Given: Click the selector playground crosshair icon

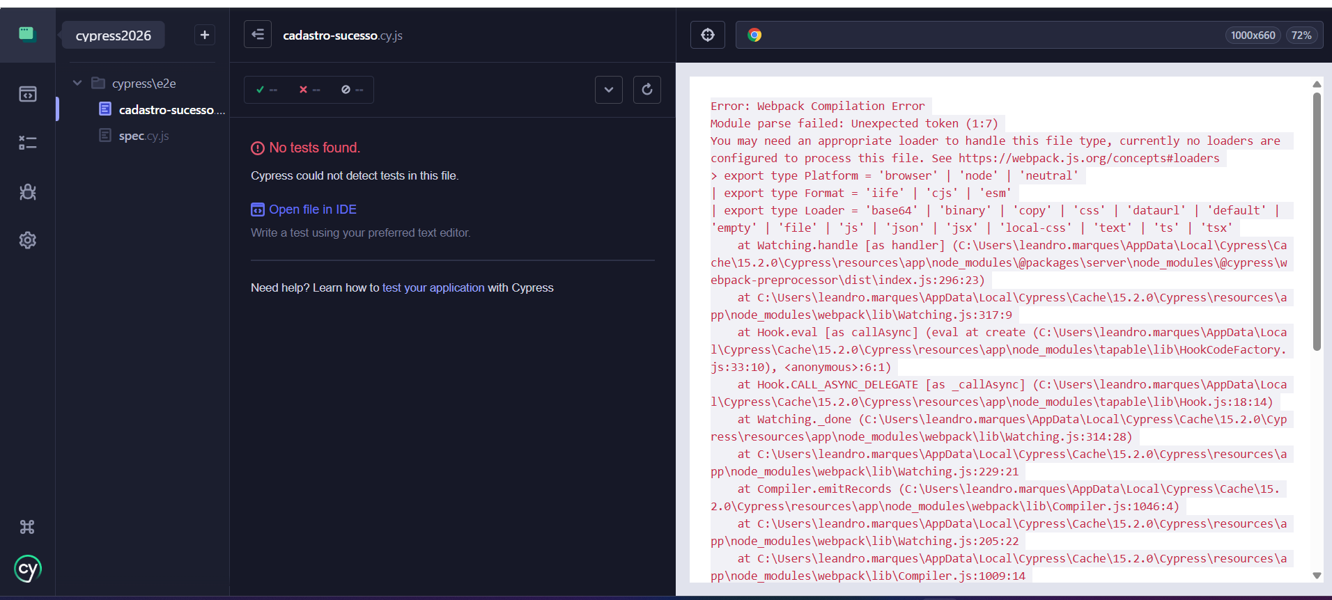Looking at the screenshot, I should pyautogui.click(x=707, y=35).
